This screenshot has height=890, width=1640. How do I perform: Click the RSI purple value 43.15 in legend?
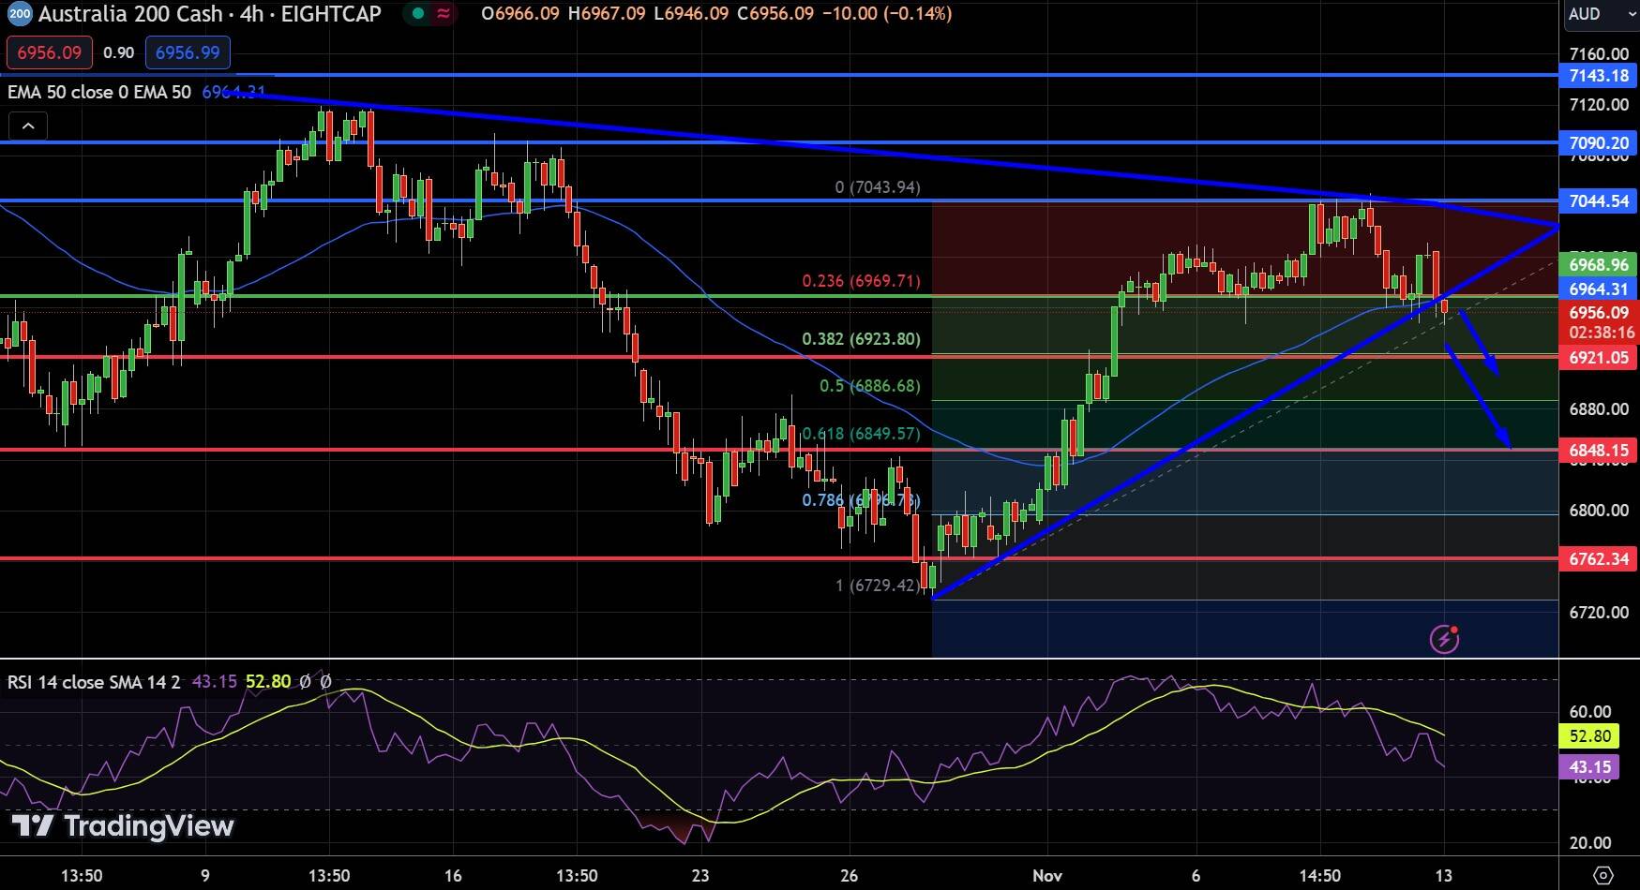(x=215, y=682)
